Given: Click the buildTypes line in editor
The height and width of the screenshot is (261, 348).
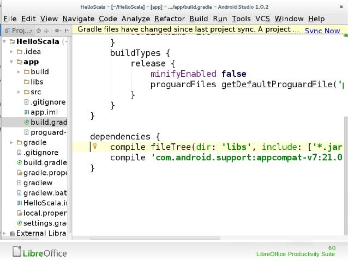Looking at the screenshot, I should (x=140, y=53).
